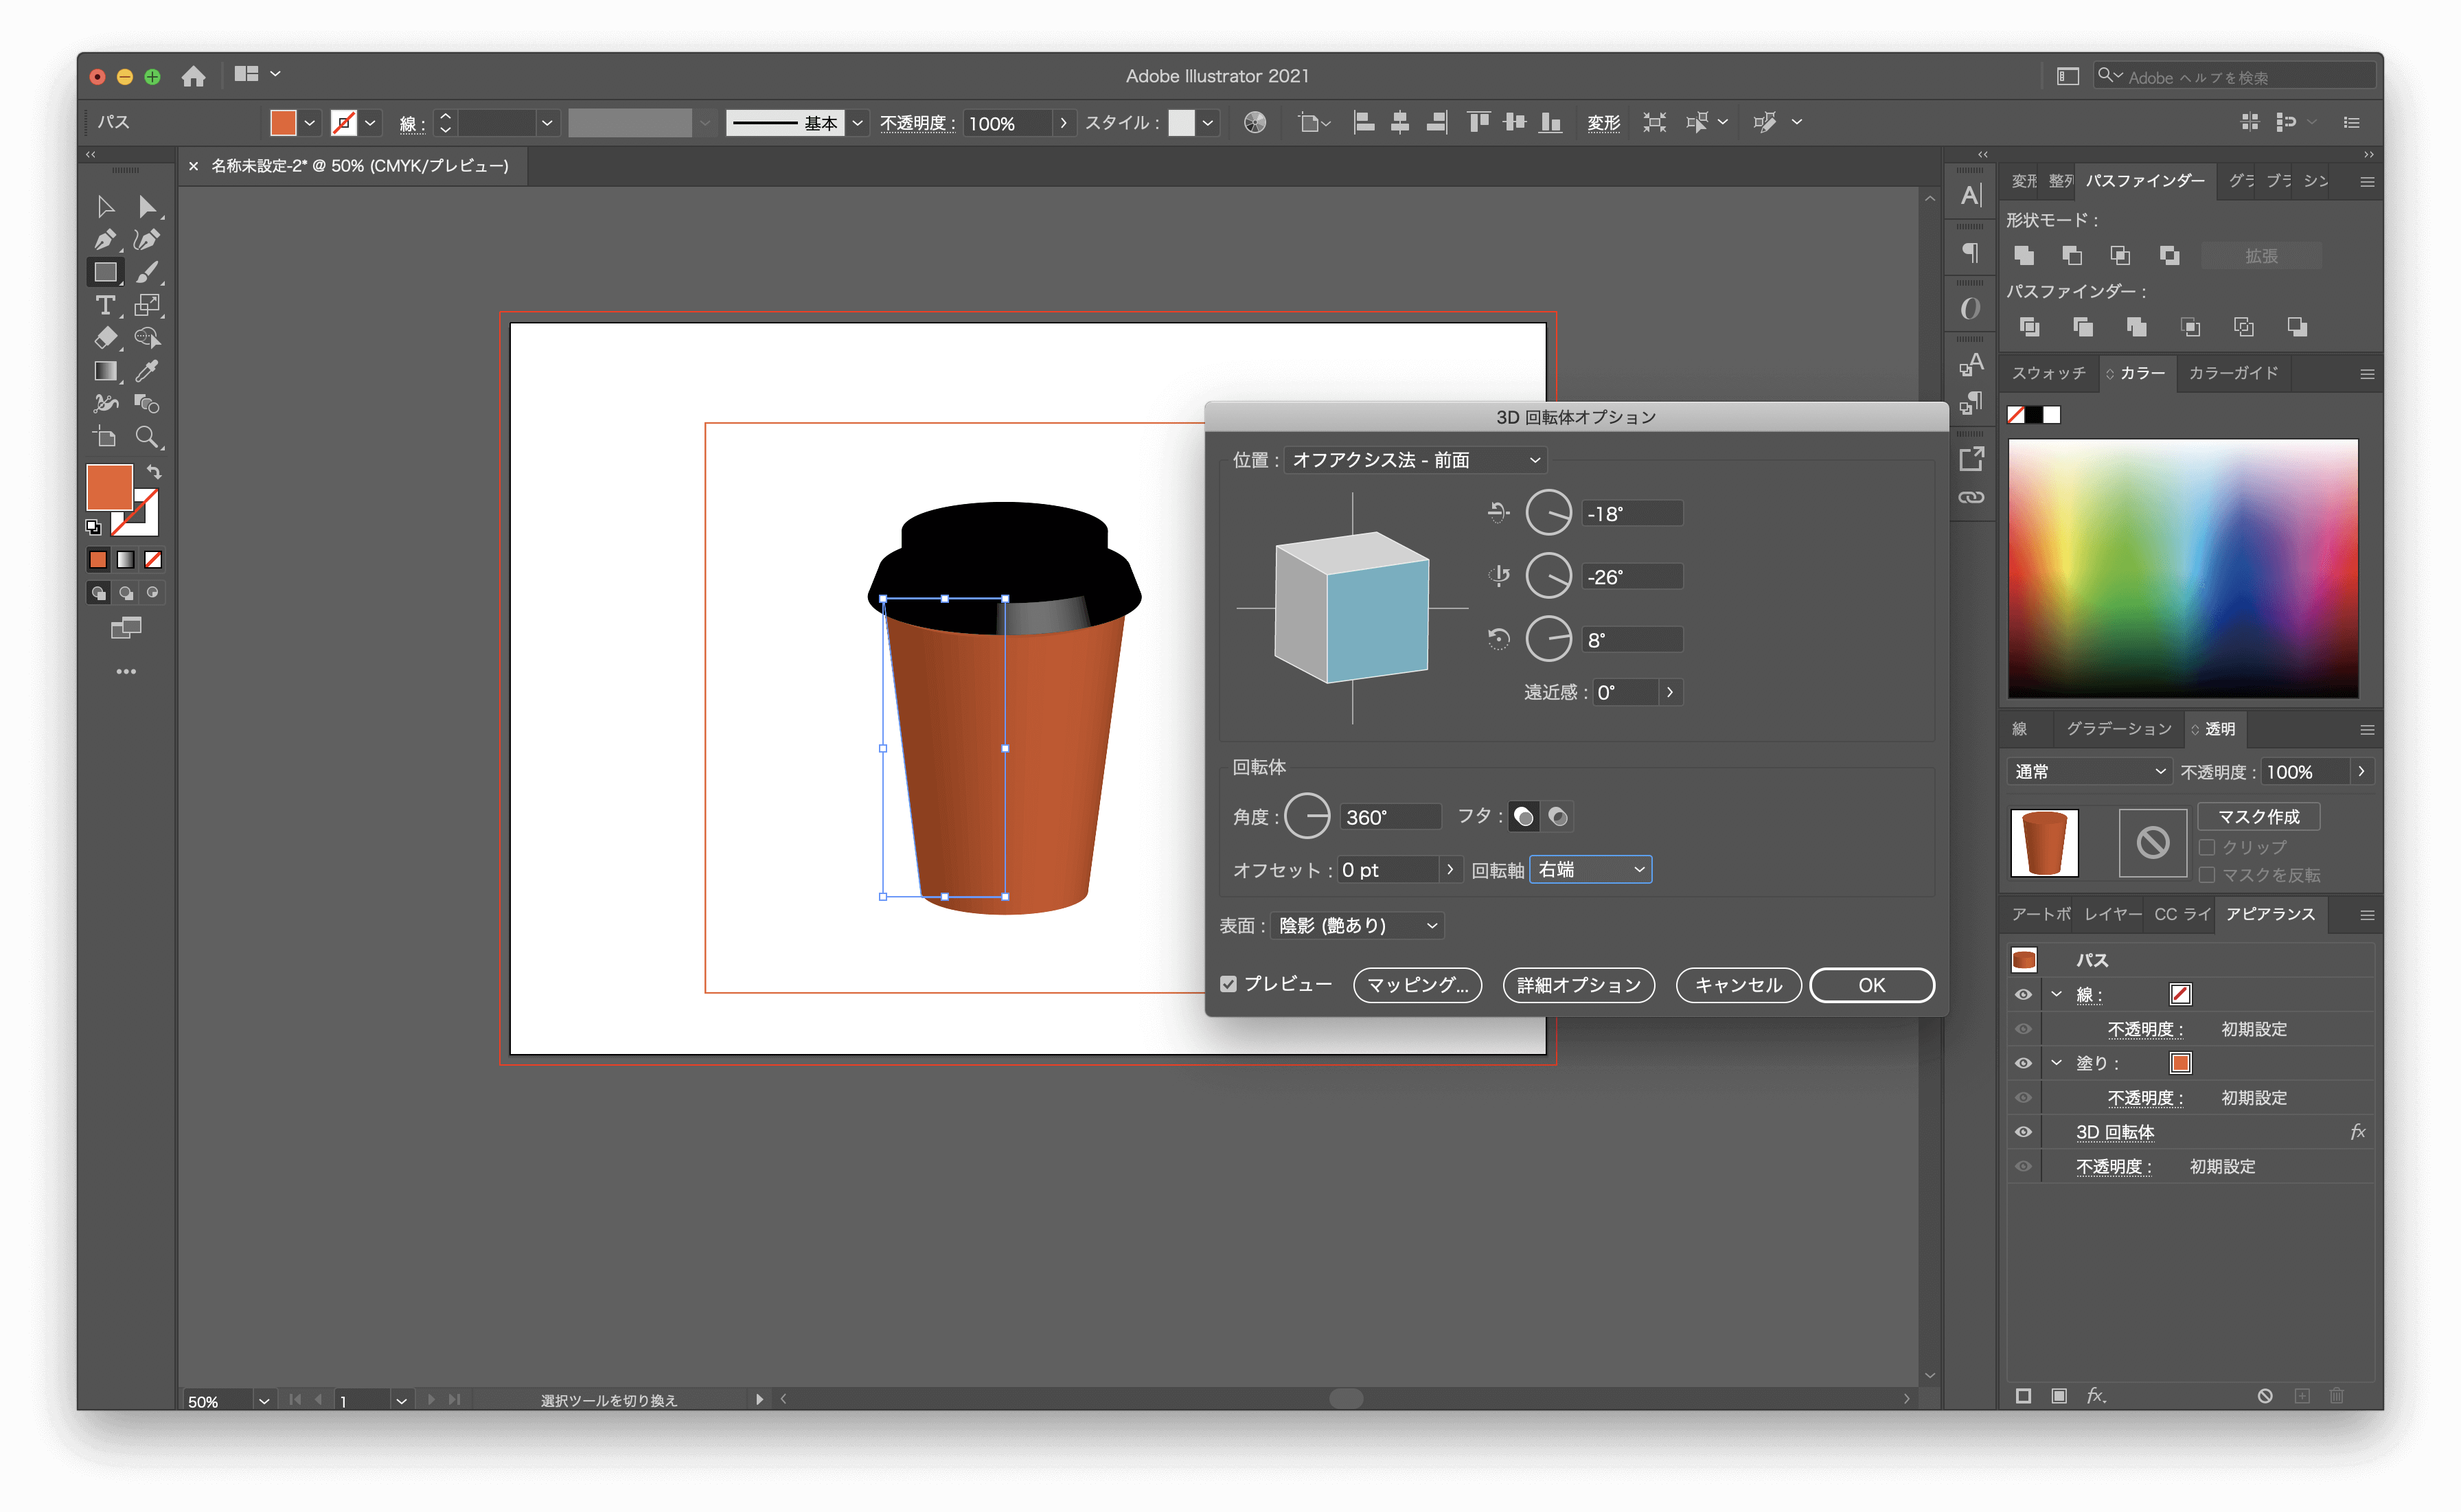The width and height of the screenshot is (2461, 1512).
Task: Click the Home icon in title bar
Action: click(193, 76)
